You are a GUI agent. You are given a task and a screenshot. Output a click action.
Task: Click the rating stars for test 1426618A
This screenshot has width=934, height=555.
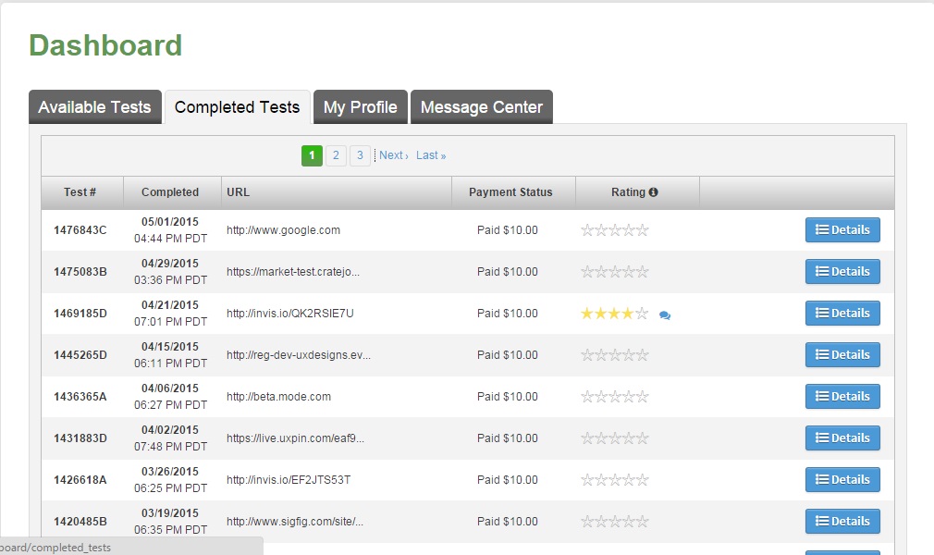(614, 480)
